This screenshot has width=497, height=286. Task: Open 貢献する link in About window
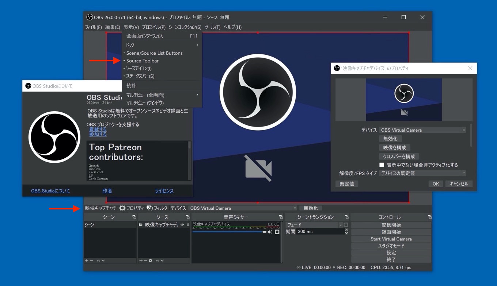pos(98,130)
